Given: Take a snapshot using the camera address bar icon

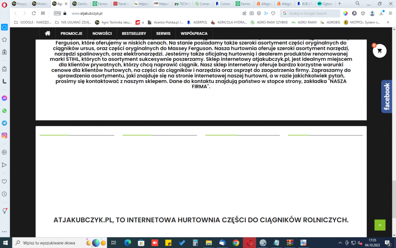Looking at the screenshot, I should (251, 13).
